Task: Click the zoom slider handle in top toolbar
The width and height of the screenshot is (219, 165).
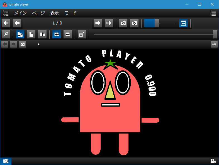Action: (x=157, y=23)
